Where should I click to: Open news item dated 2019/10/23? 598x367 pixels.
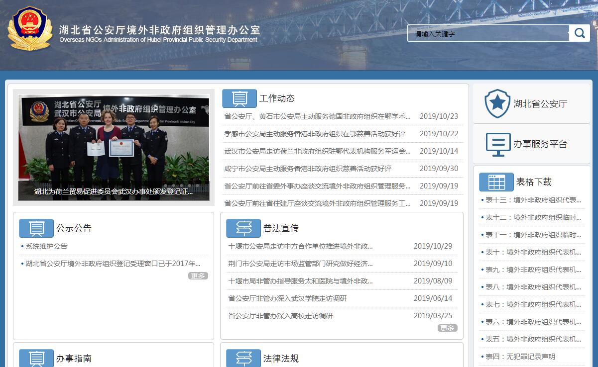click(x=317, y=116)
